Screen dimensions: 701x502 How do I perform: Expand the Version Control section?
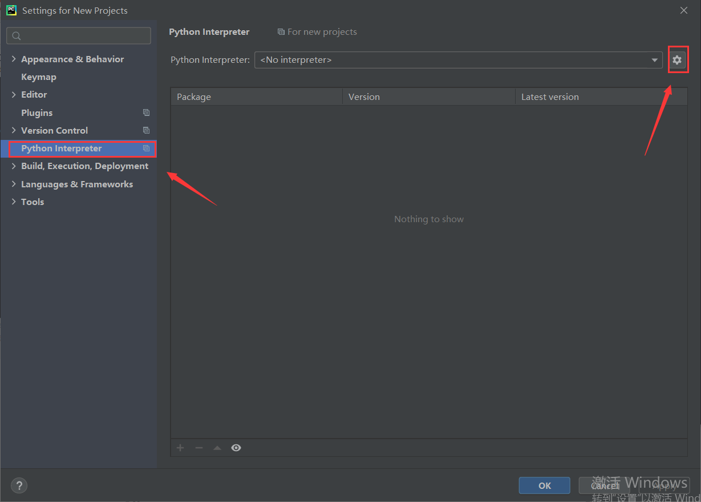14,130
